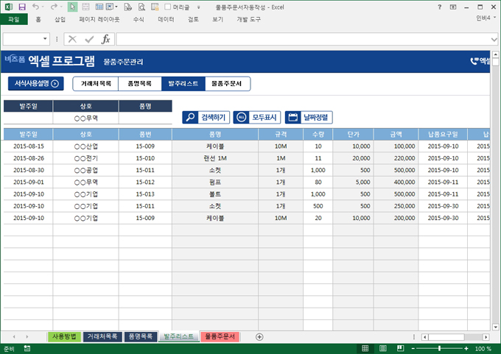Click the insert function fx icon
Viewport: 501px width, 354px height.
coord(106,39)
